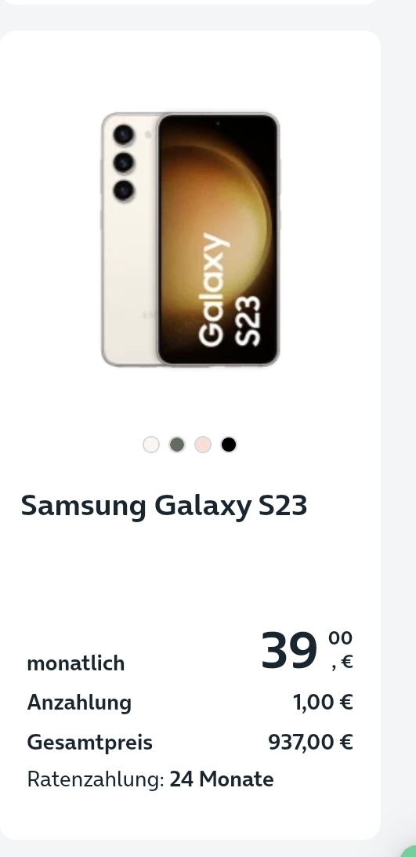This screenshot has width=416, height=857.
Task: Click the 39,00 € monthly price
Action: pos(307,650)
